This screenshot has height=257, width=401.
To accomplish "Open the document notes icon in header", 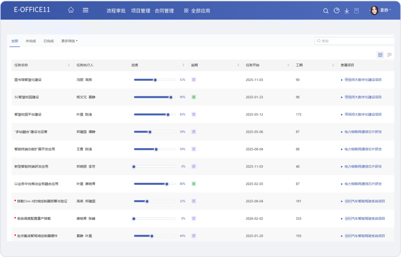I will click(356, 11).
